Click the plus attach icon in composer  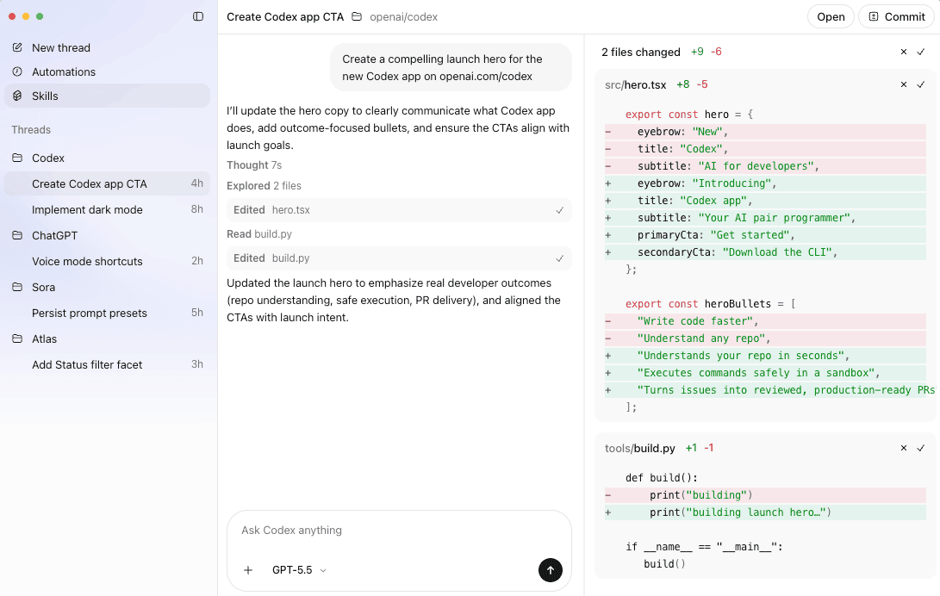click(248, 569)
